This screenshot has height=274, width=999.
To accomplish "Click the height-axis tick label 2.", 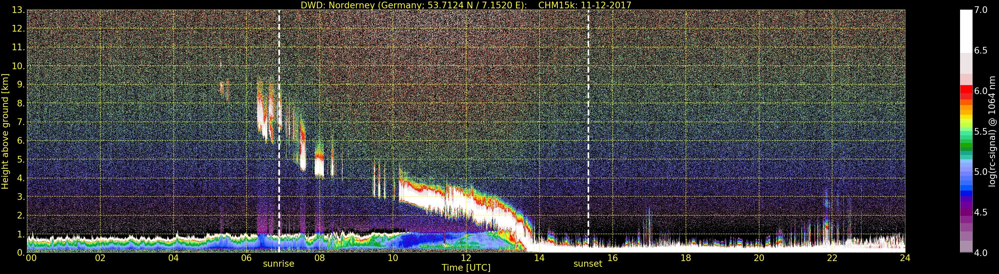I will pos(21,215).
